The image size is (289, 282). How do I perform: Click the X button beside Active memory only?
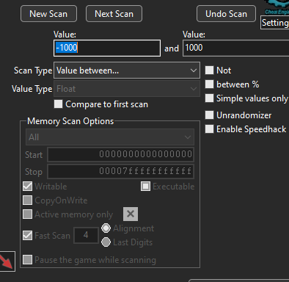coord(131,214)
